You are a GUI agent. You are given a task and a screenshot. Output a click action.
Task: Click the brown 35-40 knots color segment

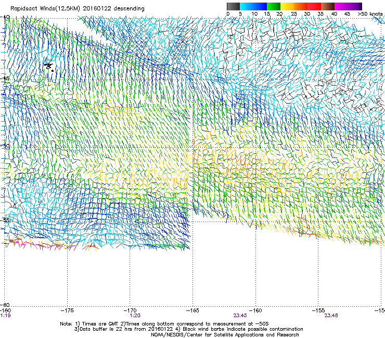(328, 6)
